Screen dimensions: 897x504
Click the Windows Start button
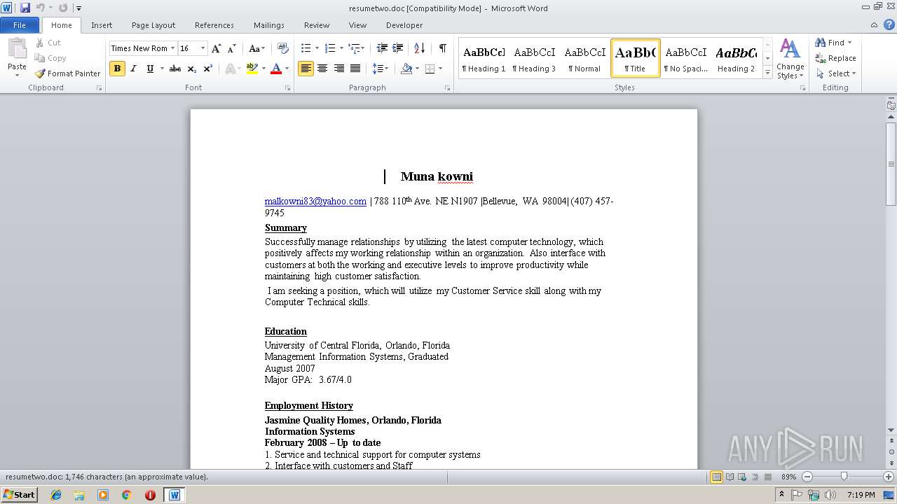pyautogui.click(x=20, y=495)
